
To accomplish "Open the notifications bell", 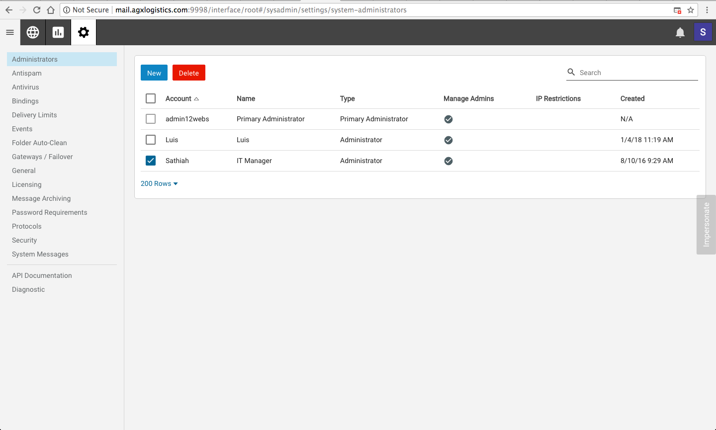I will (x=680, y=33).
